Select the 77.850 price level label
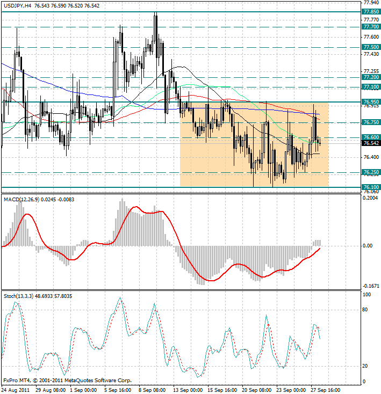This screenshot has width=381, height=394. pyautogui.click(x=371, y=12)
